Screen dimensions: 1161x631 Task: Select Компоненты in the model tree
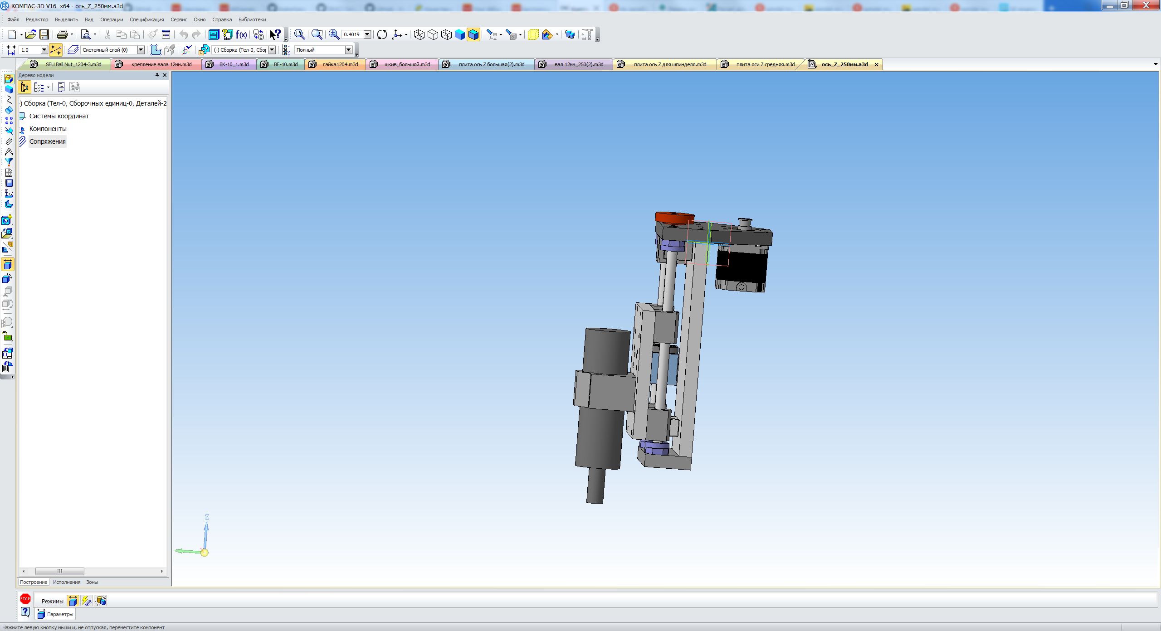(48, 129)
